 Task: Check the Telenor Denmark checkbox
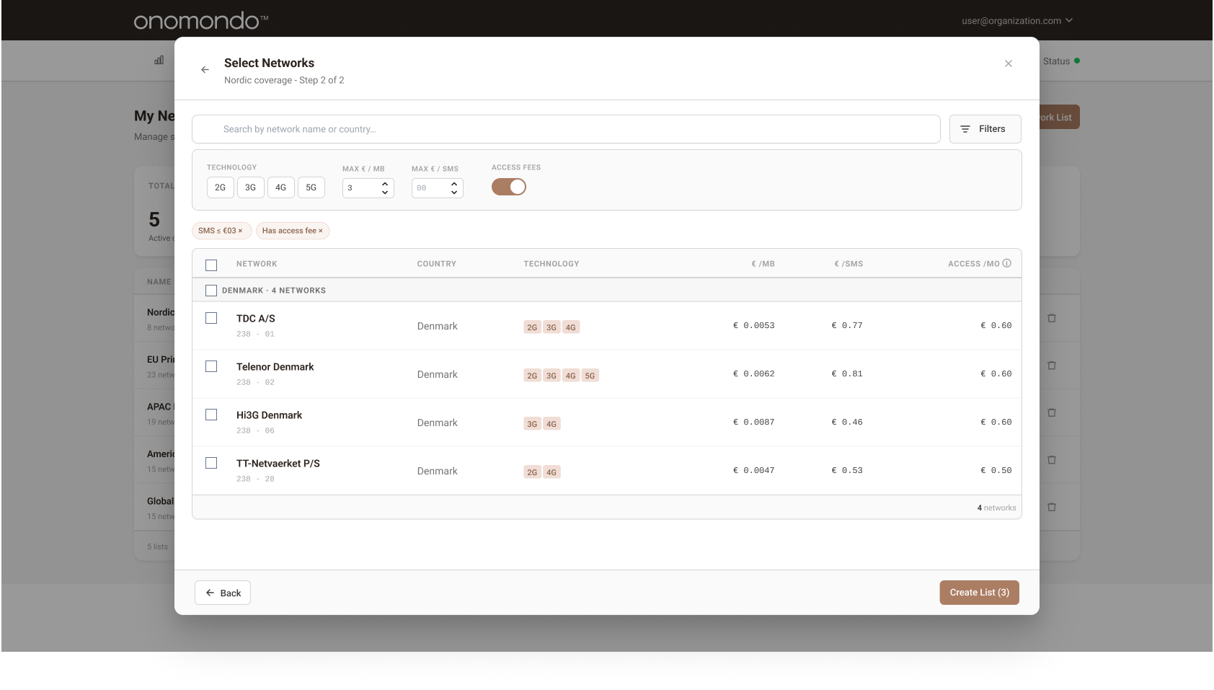[211, 366]
